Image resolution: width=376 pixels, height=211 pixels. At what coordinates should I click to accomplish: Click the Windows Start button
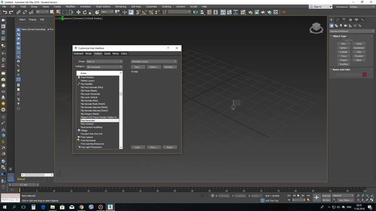5,207
